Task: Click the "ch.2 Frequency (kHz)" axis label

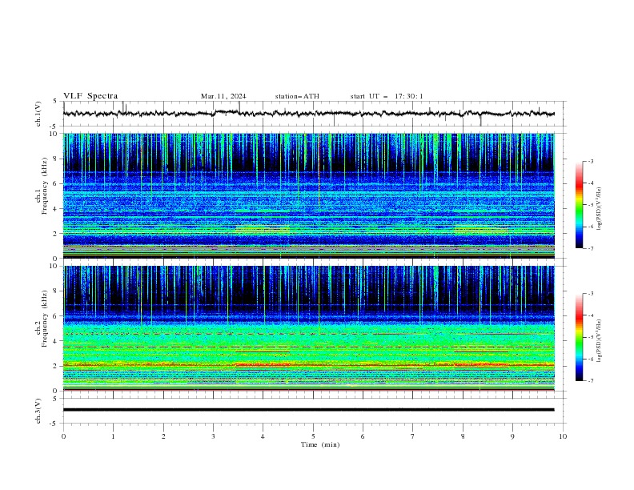Action: tap(42, 319)
